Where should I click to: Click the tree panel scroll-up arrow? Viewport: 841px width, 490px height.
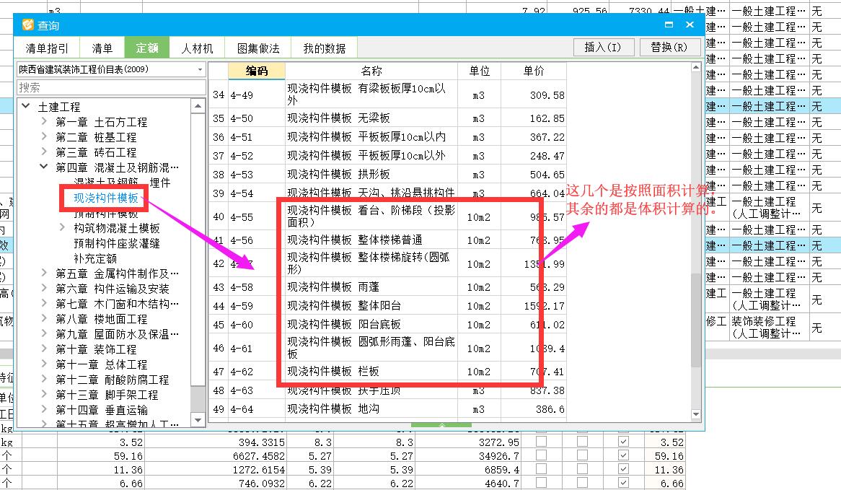coord(198,106)
